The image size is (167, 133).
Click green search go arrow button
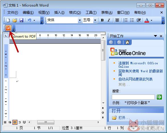point(159,97)
